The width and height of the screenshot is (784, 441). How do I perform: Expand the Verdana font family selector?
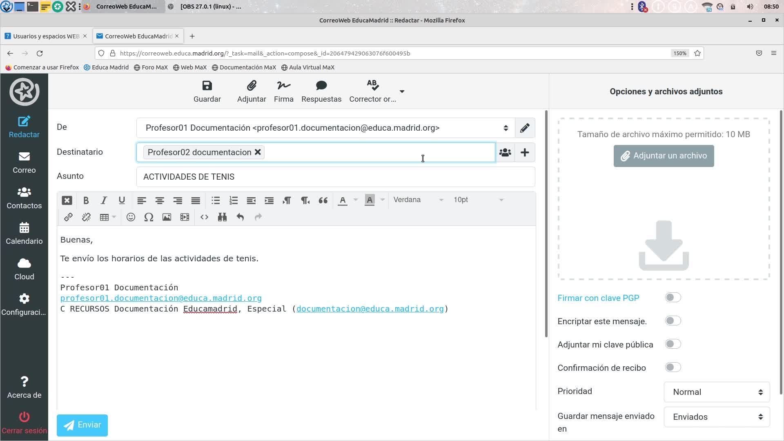click(x=418, y=200)
